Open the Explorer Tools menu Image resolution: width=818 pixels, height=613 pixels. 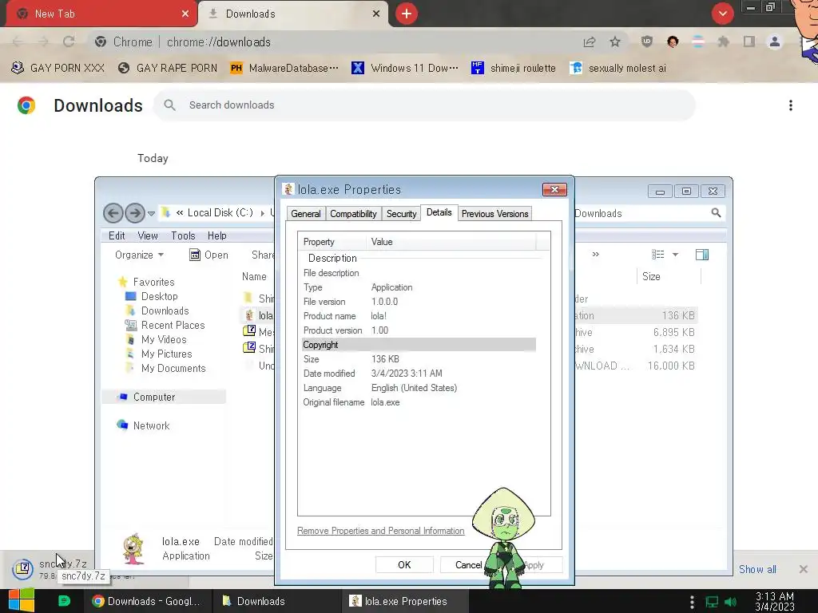point(183,235)
